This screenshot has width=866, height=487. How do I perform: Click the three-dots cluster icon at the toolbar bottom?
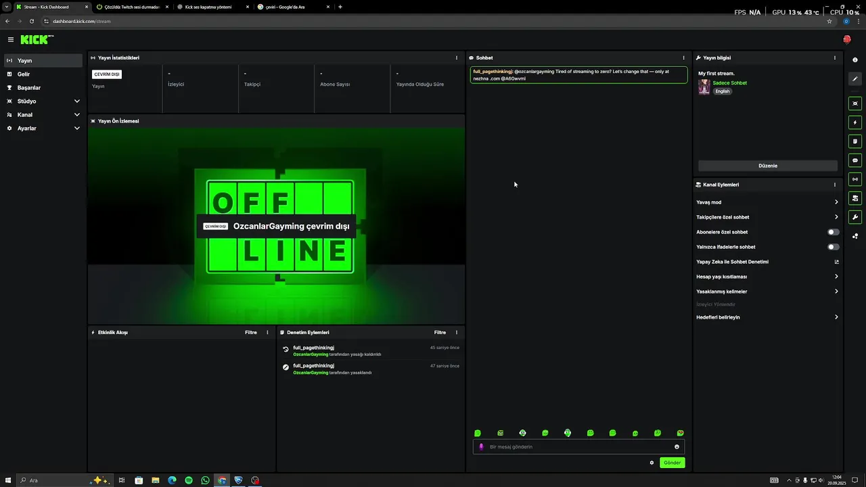pos(855,236)
